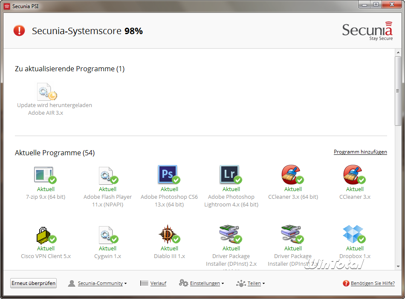Open the Secunia-Community menu
405x299 pixels.
100,283
